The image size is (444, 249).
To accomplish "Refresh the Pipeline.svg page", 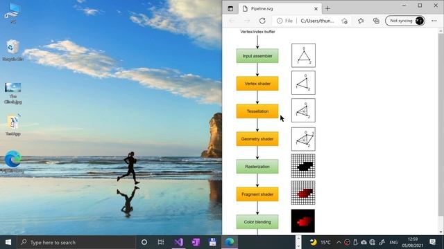I will point(262,21).
